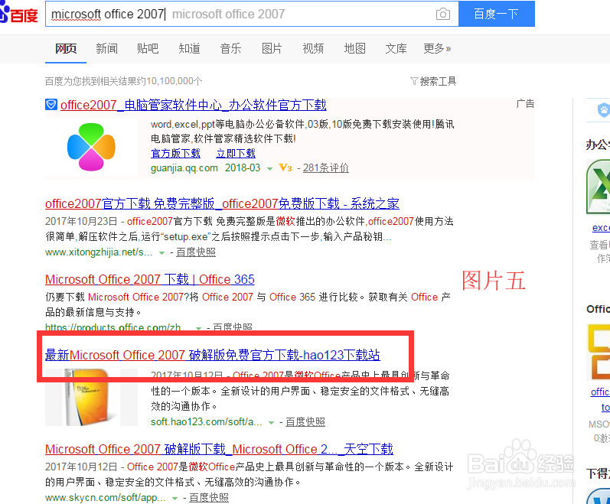
Task: Go to the 地图 tab
Action: 354,49
